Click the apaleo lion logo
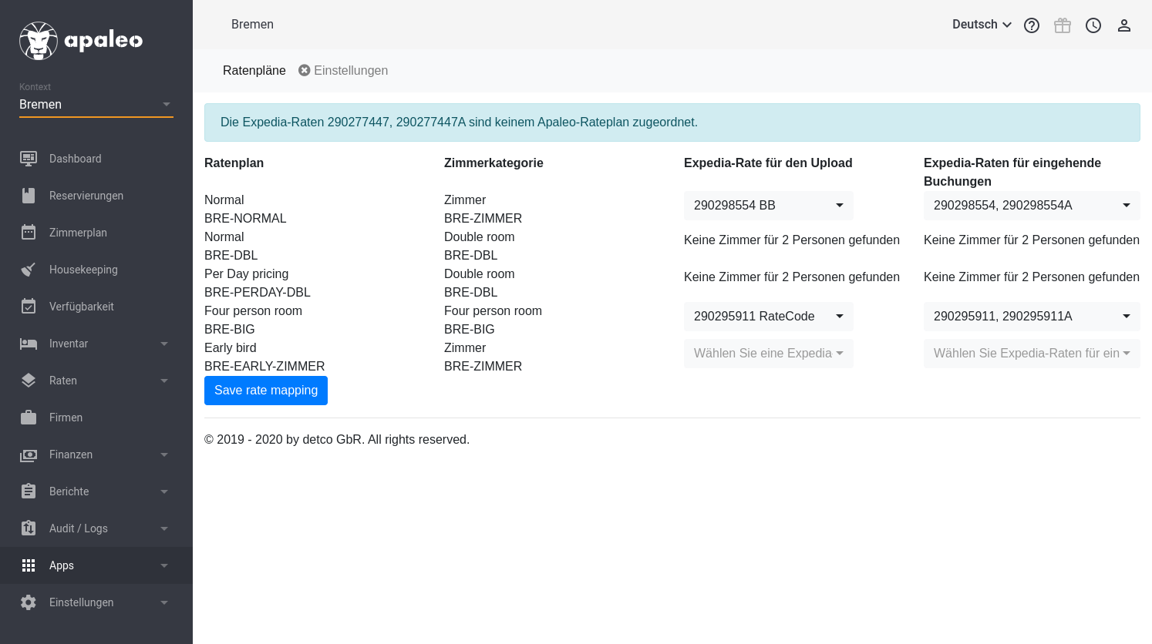Screen dimensions: 1152x644 [x=39, y=40]
